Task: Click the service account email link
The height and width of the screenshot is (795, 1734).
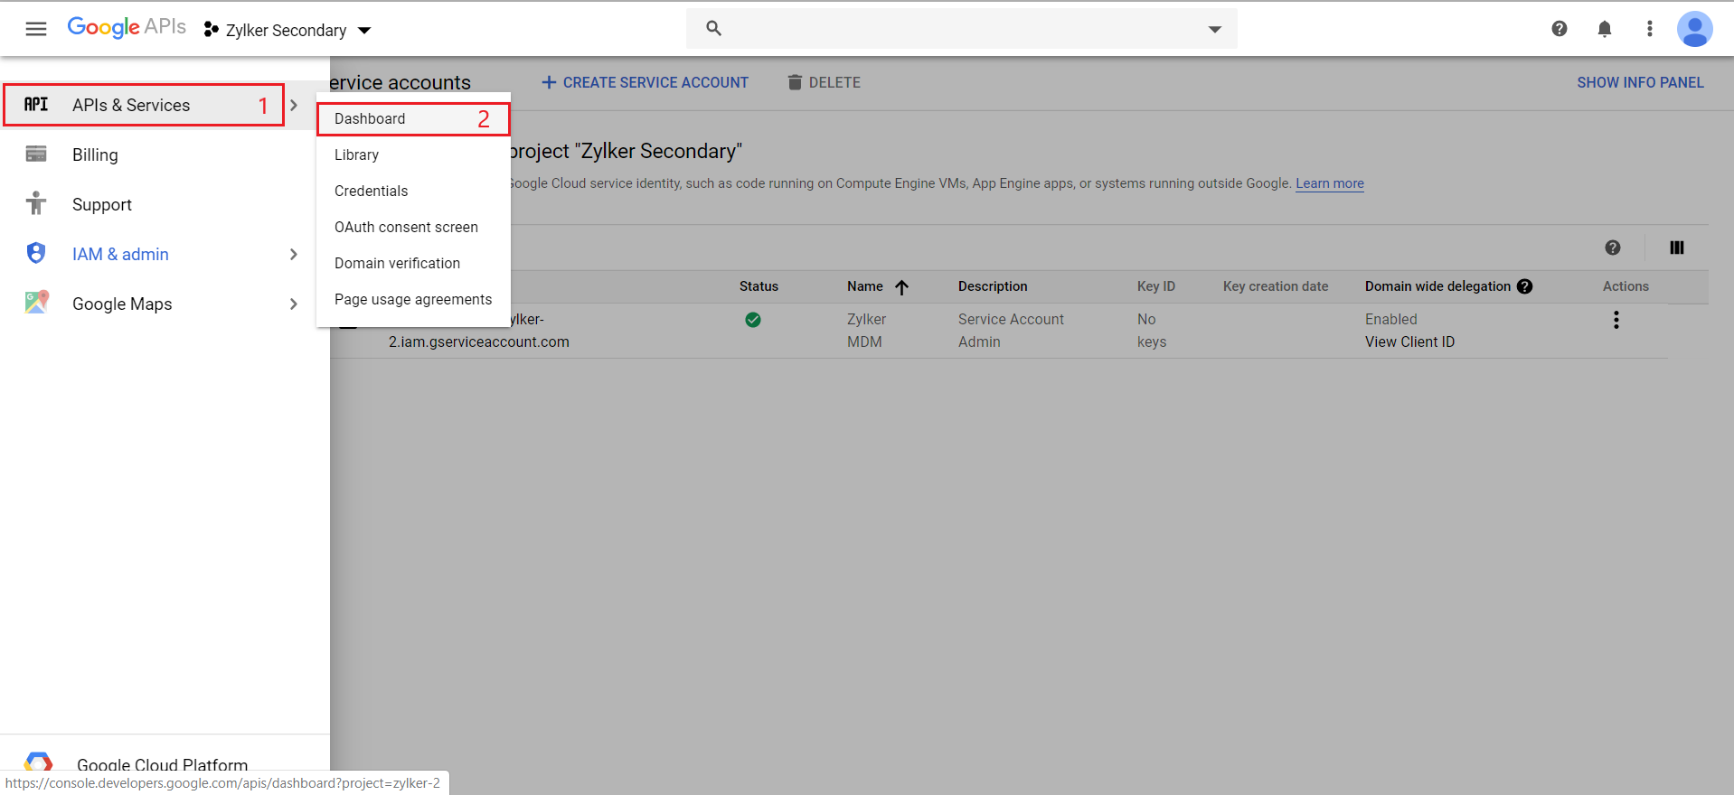Action: click(479, 341)
